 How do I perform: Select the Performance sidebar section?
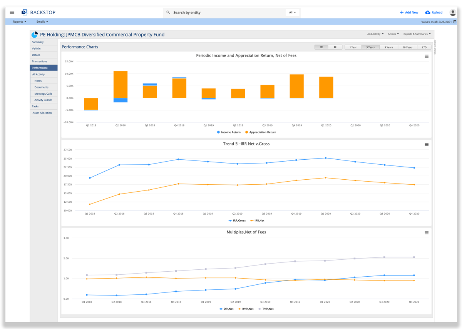click(44, 68)
